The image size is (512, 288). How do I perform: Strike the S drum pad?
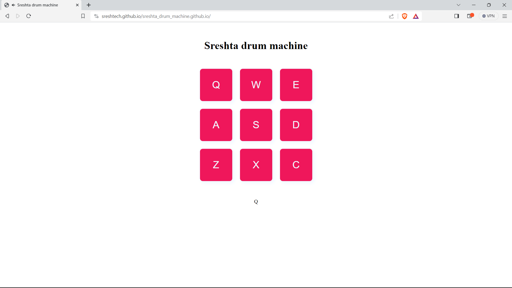pos(256,125)
